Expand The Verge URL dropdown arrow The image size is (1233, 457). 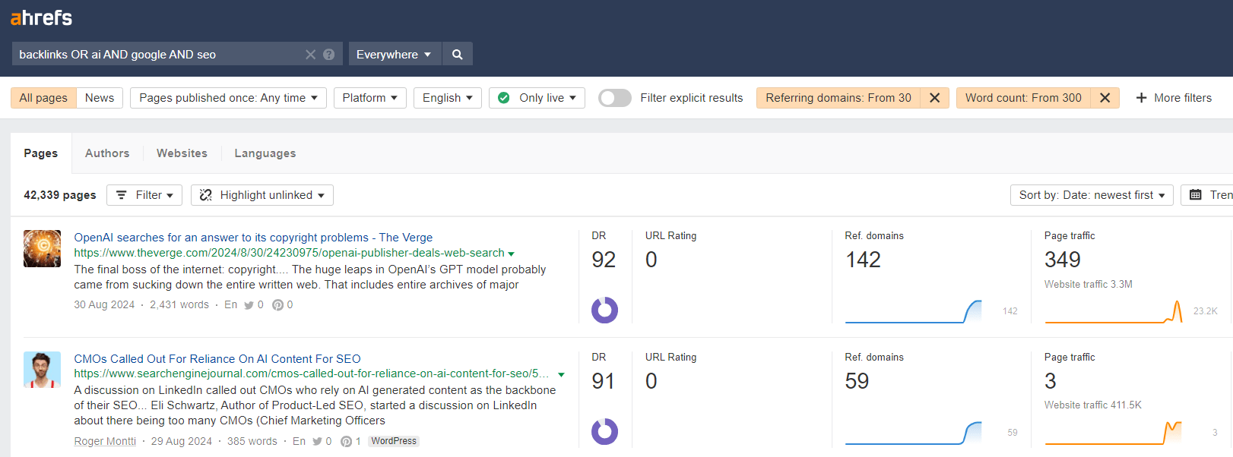coord(511,254)
